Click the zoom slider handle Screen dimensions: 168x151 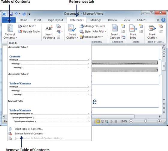tap(145, 121)
